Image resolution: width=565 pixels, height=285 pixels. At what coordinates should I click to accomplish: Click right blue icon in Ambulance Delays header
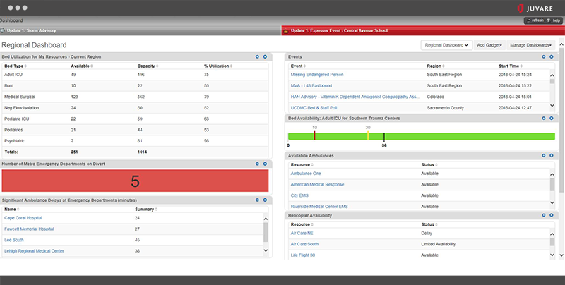click(265, 200)
